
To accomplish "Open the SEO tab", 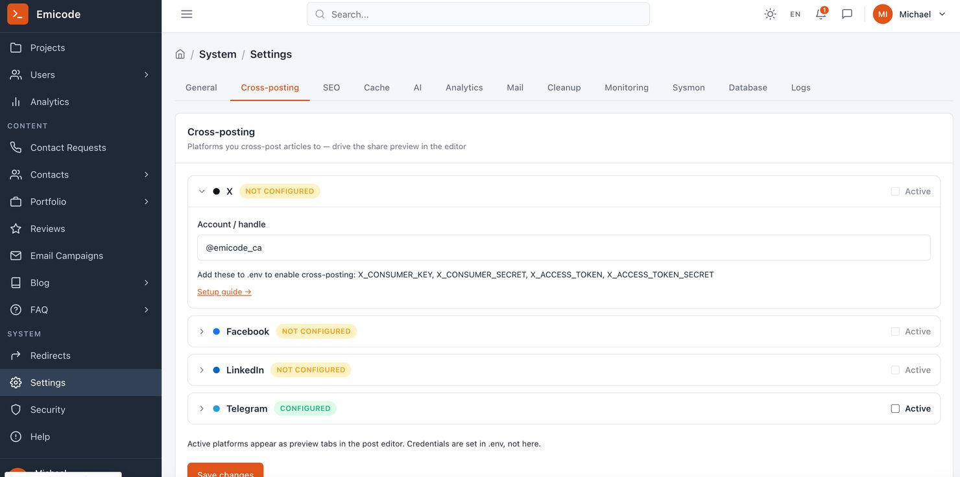I will 331,87.
